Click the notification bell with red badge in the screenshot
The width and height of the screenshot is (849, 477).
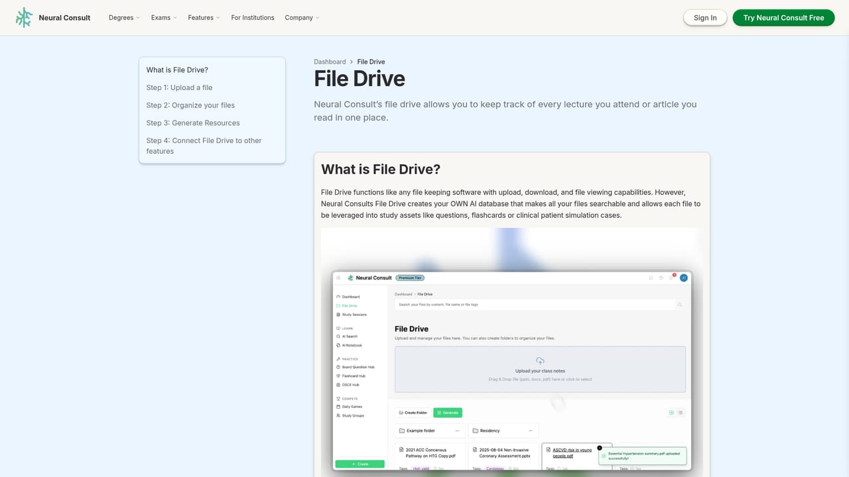click(x=672, y=278)
